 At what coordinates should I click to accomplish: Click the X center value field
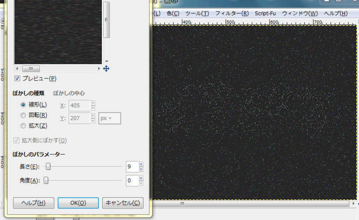coord(79,106)
